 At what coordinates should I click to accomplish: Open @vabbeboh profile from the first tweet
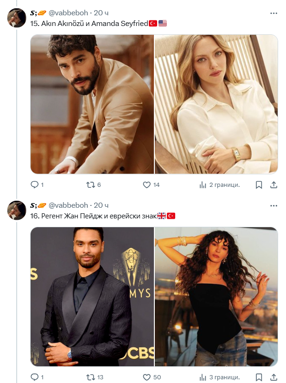tap(68, 13)
